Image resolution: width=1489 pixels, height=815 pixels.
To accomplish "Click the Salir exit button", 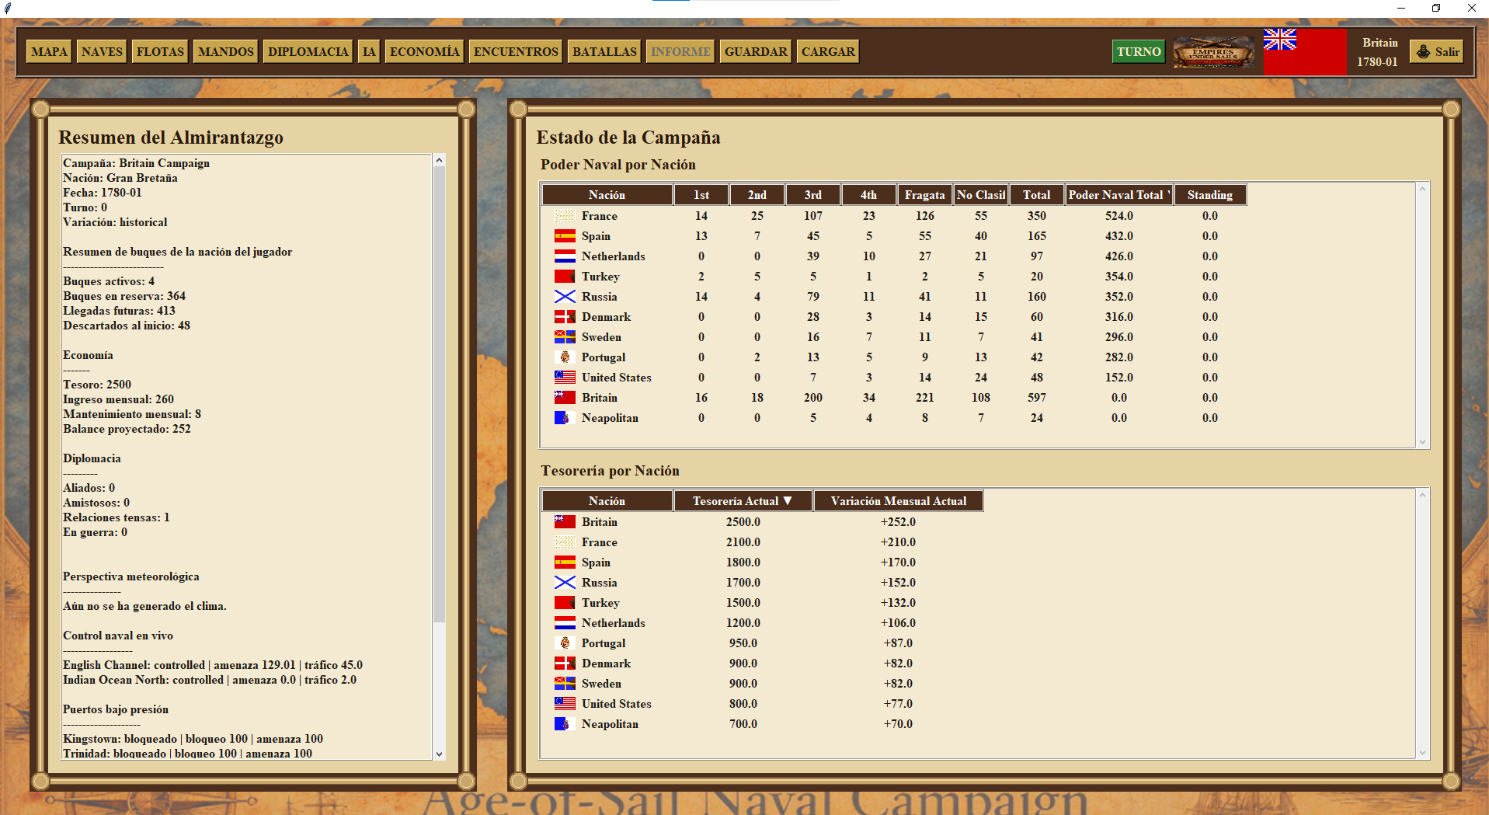I will pyautogui.click(x=1437, y=51).
